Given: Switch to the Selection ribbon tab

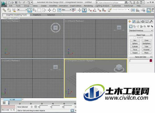Looking at the screenshot, I should tap(51, 15).
